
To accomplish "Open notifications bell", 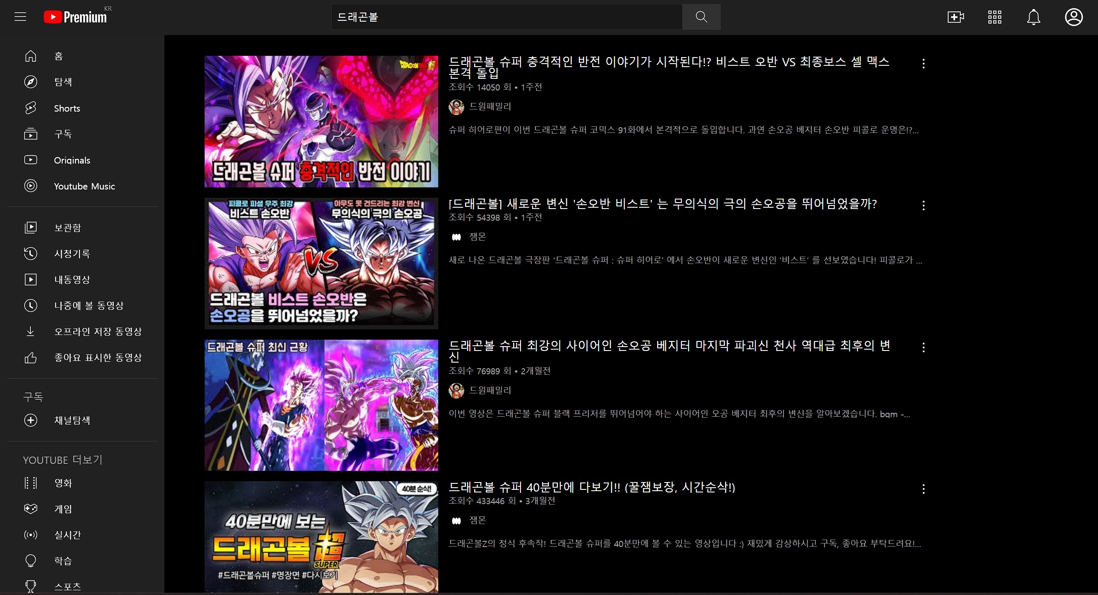I will (x=1034, y=17).
